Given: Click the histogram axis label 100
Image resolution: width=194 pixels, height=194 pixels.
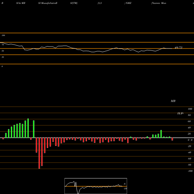Looking at the screenshot, I should point(190,109).
